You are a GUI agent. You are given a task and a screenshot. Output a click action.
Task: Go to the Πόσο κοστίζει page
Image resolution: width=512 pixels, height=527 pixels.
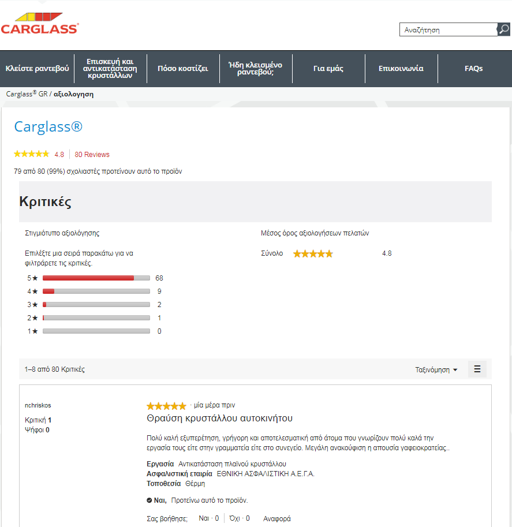(182, 69)
